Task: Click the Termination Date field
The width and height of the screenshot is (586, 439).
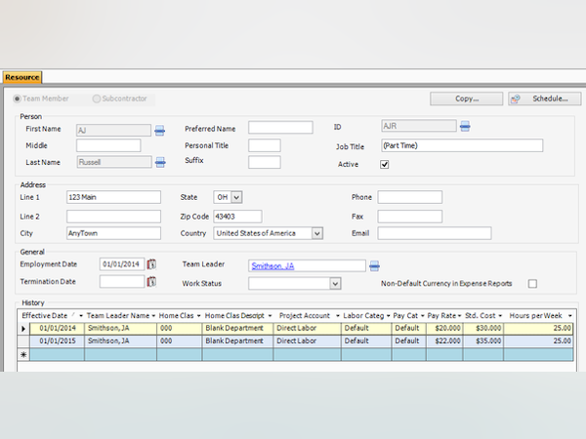Action: point(122,281)
